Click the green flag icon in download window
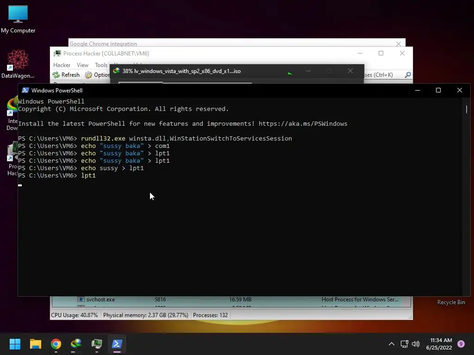474x355 pixels. [290, 74]
